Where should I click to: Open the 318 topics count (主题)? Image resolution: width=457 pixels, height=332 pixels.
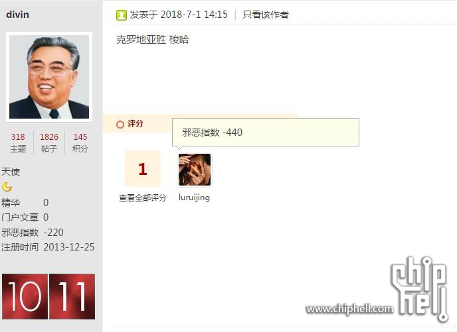[18, 142]
